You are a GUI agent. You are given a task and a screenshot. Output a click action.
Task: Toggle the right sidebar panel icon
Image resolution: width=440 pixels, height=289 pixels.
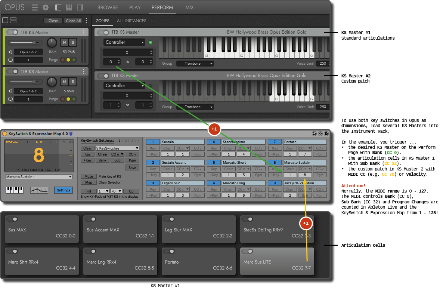pos(80,7)
